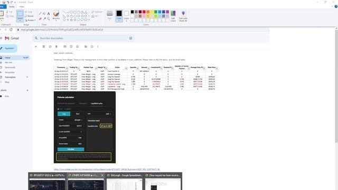Pick the black palette swatch
This screenshot has width=338, height=190.
133,12
